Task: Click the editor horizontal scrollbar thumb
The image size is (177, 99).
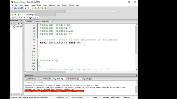Action: click(46, 72)
